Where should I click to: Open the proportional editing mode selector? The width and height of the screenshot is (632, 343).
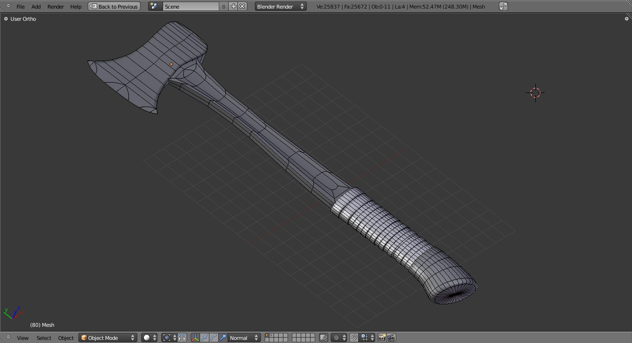pyautogui.click(x=339, y=338)
